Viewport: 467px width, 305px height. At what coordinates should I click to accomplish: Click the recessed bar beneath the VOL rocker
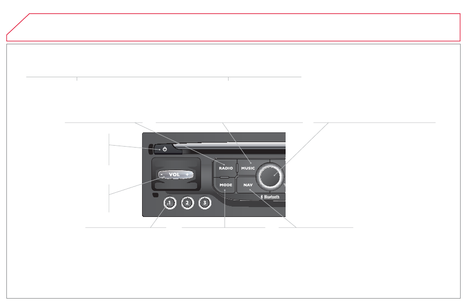click(176, 186)
